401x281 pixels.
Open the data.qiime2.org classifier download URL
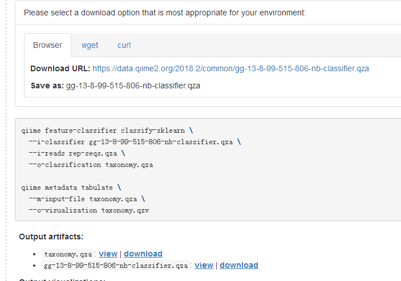(x=230, y=68)
